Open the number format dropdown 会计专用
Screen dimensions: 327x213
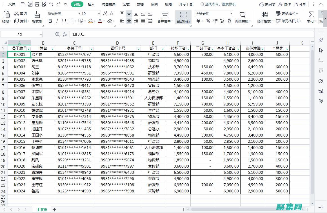point(231,13)
